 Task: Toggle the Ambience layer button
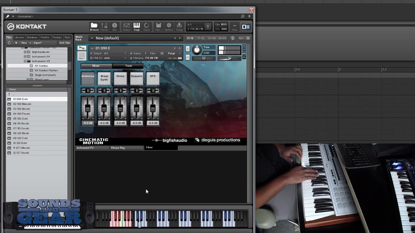(x=88, y=78)
